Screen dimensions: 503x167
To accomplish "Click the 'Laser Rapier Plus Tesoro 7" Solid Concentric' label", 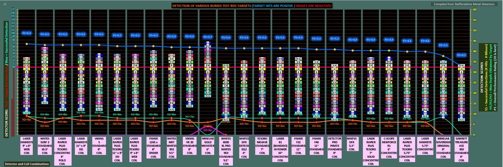I will (x=371, y=151).
